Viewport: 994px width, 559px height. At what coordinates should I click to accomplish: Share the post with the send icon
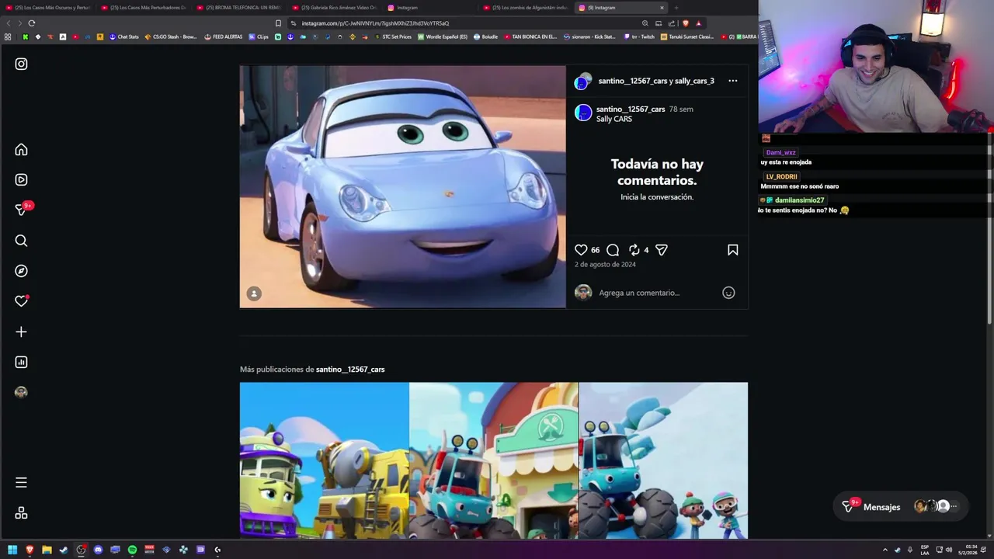click(x=662, y=250)
